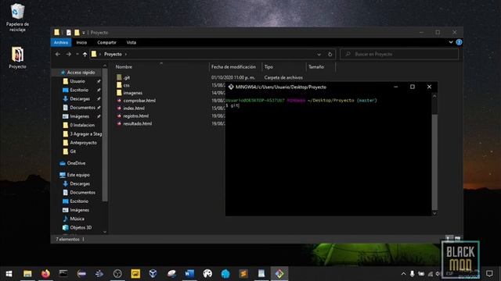Open the quick access toolbar dropdown
This screenshot has height=281, width=501.
84,33
